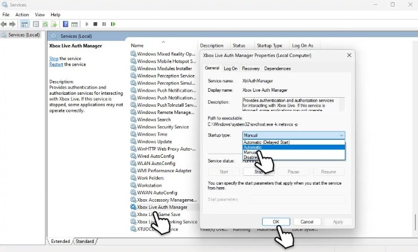Image resolution: width=418 pixels, height=252 pixels.
Task: Select the 'Windows Perception Simul...' service row
Action: pyautogui.click(x=163, y=83)
